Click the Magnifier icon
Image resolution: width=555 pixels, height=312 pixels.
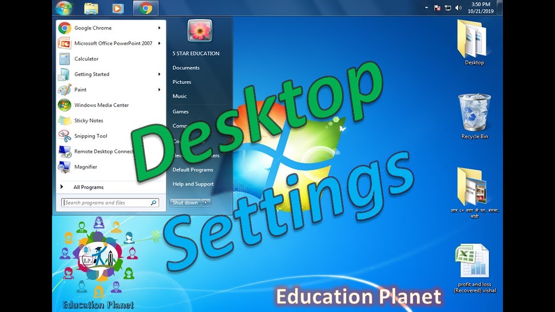(x=65, y=167)
